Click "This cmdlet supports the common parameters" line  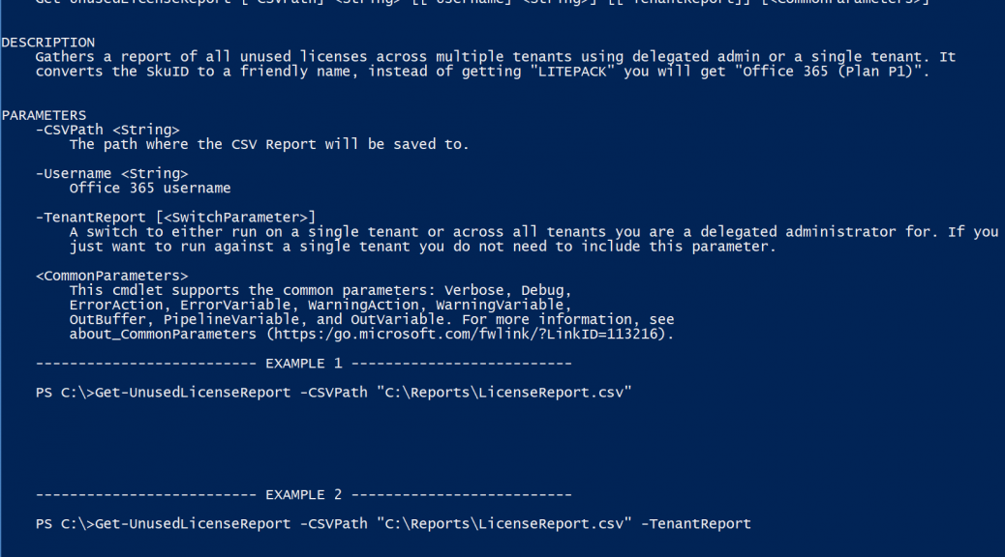pyautogui.click(x=320, y=291)
